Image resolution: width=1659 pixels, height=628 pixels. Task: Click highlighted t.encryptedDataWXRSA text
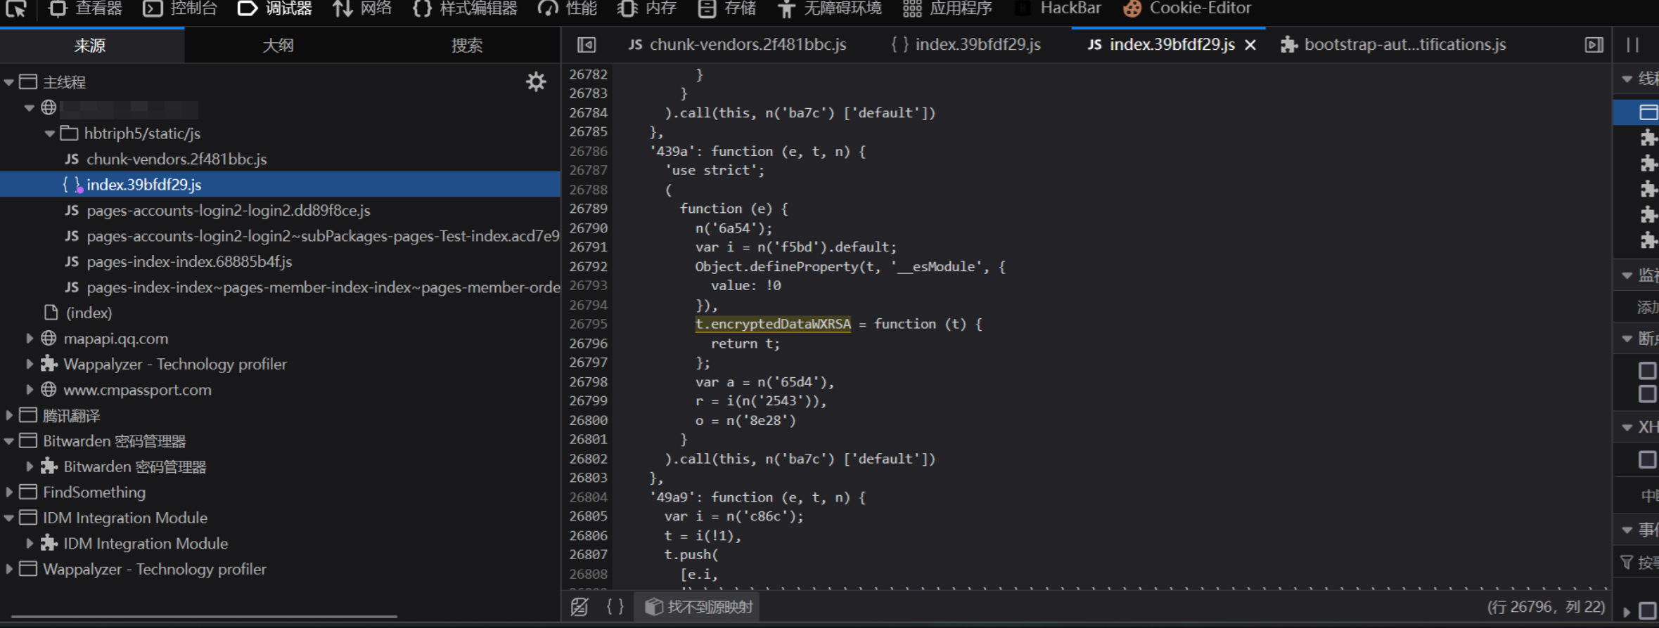pyautogui.click(x=773, y=325)
